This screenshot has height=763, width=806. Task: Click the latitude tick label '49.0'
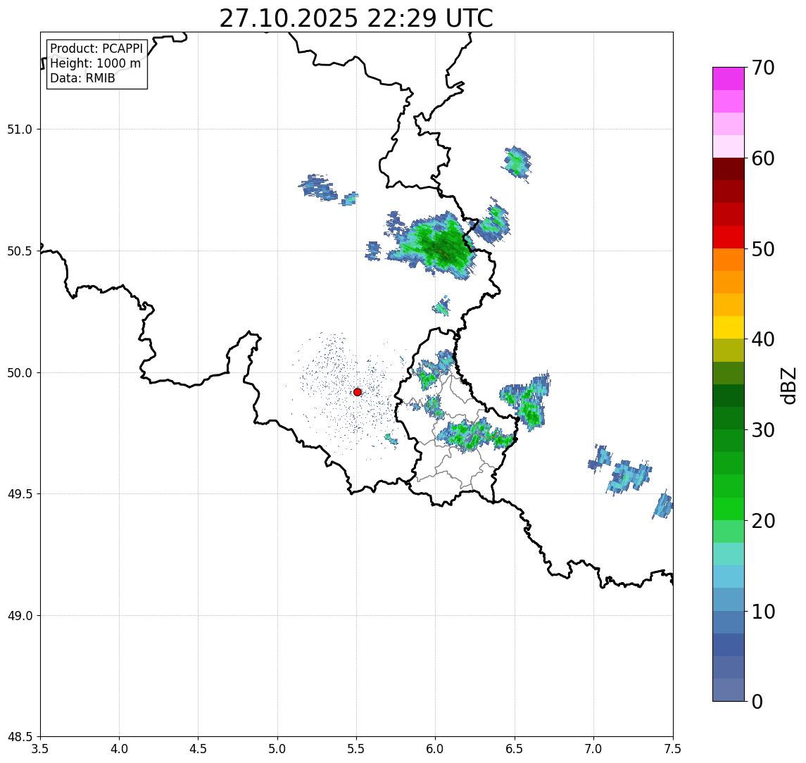click(x=20, y=615)
